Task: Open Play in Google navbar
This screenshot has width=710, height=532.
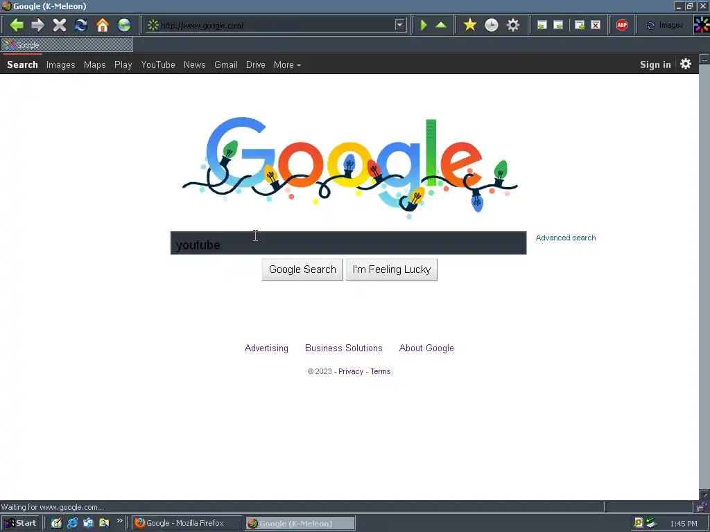Action: tap(123, 64)
